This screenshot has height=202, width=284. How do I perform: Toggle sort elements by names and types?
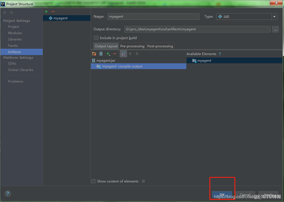[123, 54]
